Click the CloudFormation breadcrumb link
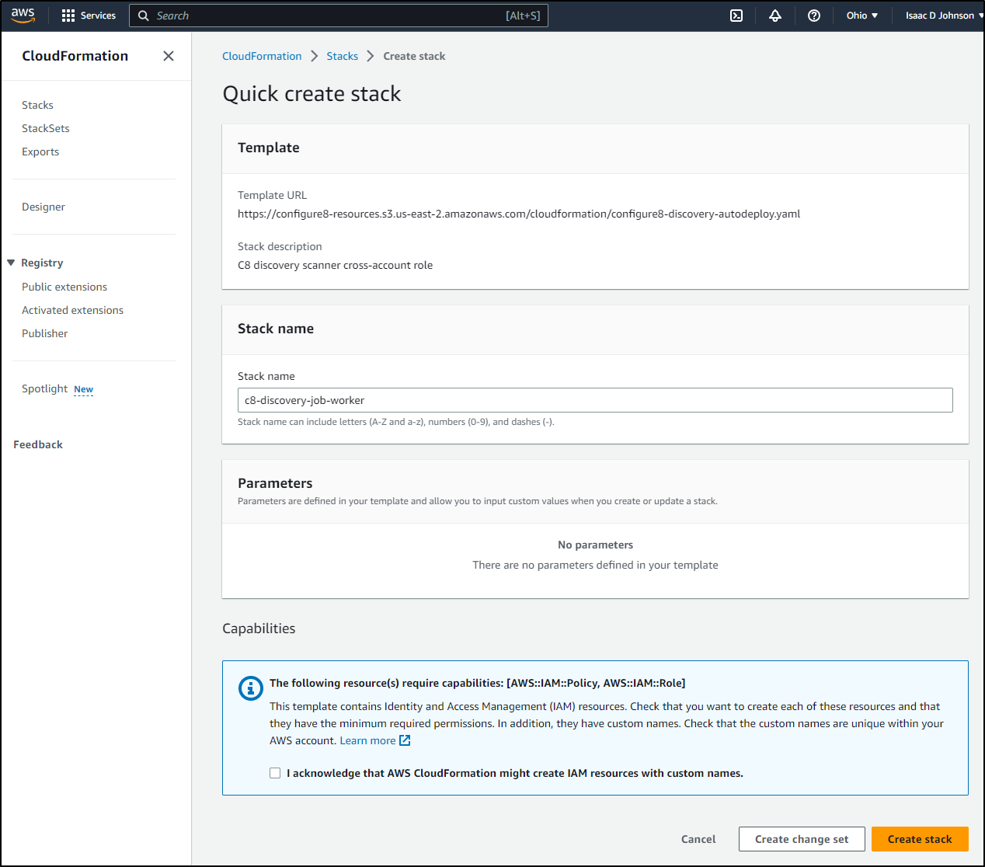This screenshot has height=867, width=985. (x=262, y=56)
